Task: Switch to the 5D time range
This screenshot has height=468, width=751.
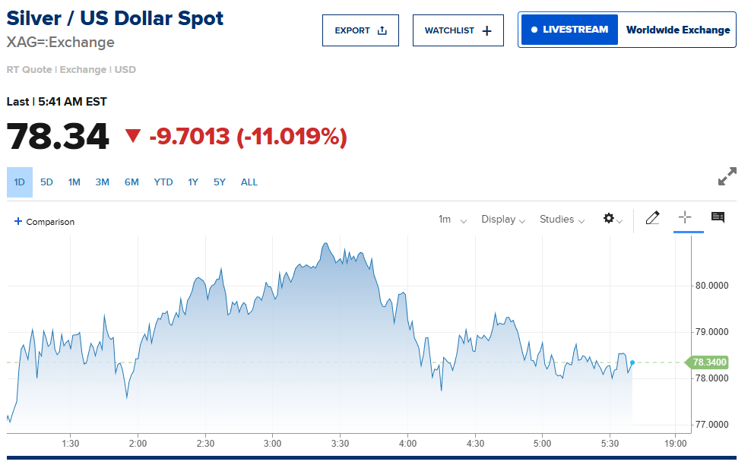Action: pos(46,182)
